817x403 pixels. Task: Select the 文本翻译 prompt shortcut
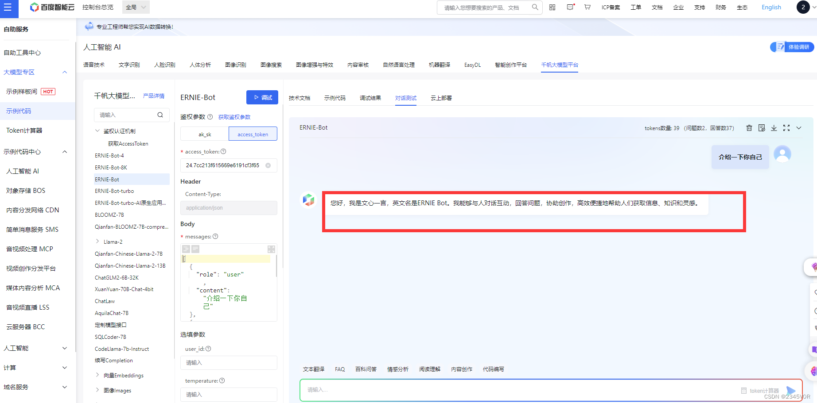click(314, 369)
